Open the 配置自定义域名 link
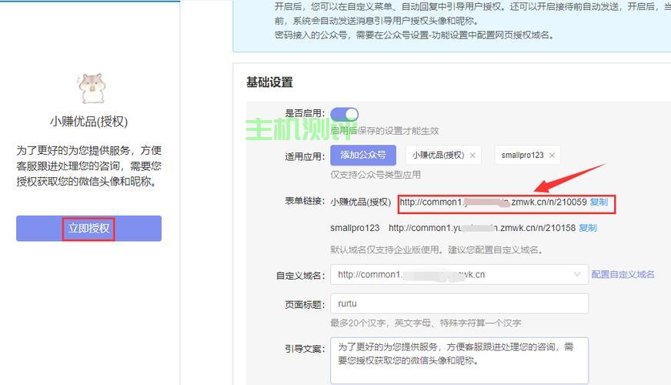The width and height of the screenshot is (671, 385). (623, 274)
